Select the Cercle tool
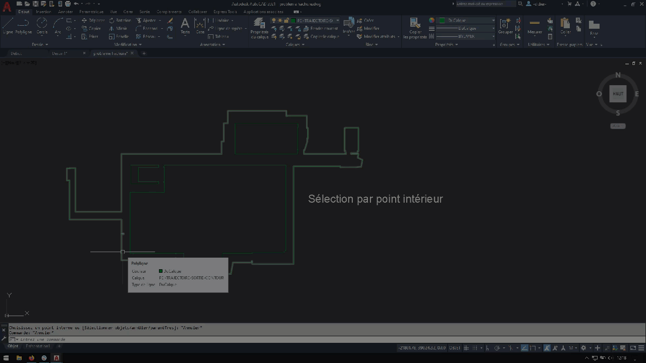This screenshot has height=363, width=646. [42, 25]
